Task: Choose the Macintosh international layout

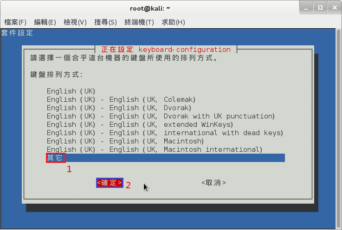Action: (154, 149)
